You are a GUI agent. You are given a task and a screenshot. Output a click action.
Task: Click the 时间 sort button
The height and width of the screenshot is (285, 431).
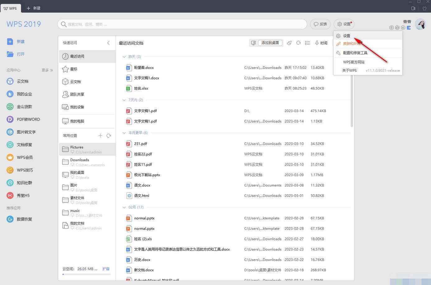321,43
